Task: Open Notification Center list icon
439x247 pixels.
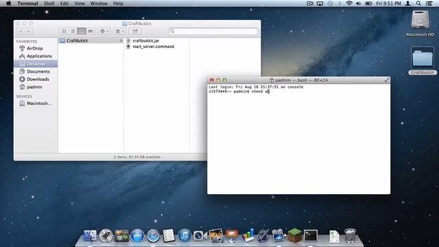Action: pyautogui.click(x=429, y=3)
